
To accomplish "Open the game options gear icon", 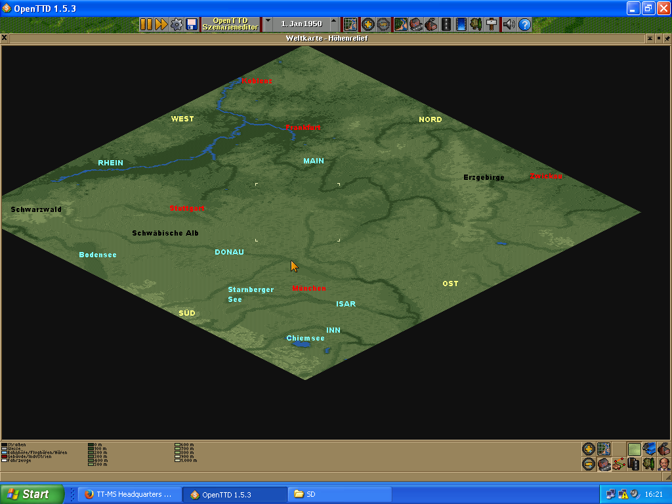I will (177, 24).
